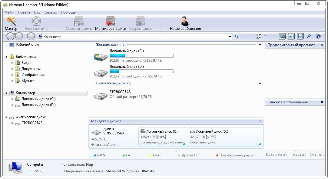Expand Документы library node
Image resolution: width=328 pixels, height=179 pixels.
click(12, 69)
